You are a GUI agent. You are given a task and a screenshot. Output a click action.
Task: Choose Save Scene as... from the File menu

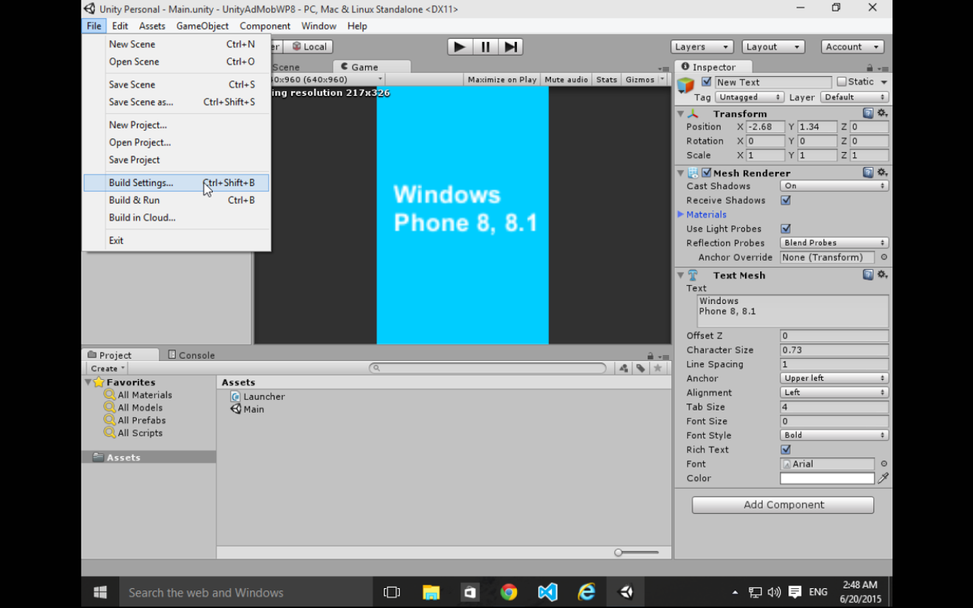coord(176,102)
